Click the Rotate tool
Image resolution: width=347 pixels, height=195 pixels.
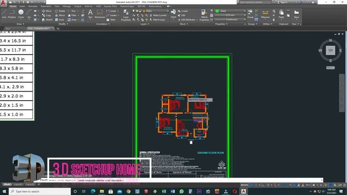pos(60,11)
